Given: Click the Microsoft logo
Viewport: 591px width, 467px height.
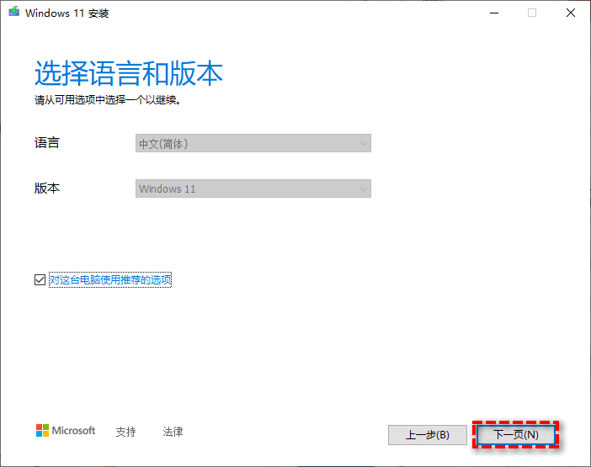Looking at the screenshot, I should [x=66, y=431].
